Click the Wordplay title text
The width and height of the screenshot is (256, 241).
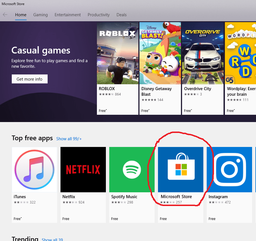click(x=241, y=91)
